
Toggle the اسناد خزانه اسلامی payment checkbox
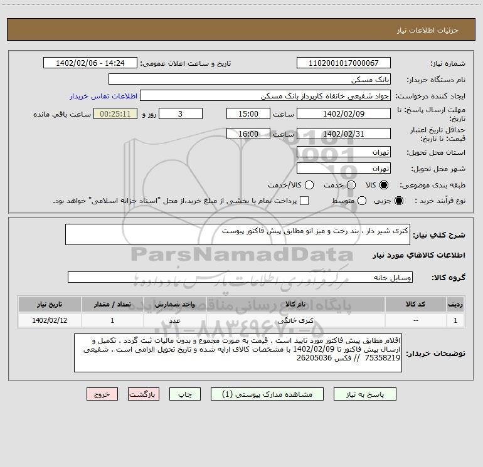pyautogui.click(x=304, y=201)
